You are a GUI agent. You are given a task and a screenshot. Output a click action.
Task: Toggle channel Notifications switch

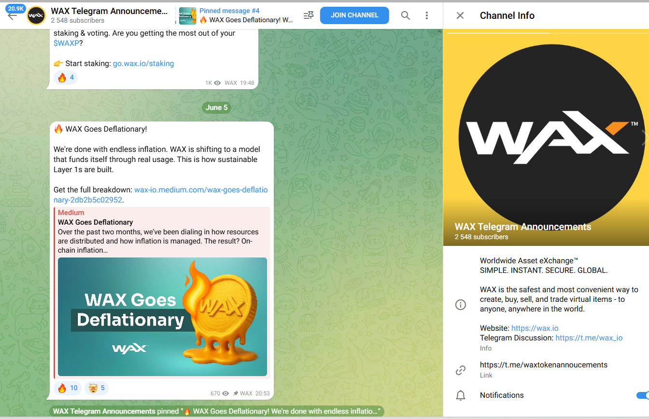point(643,395)
